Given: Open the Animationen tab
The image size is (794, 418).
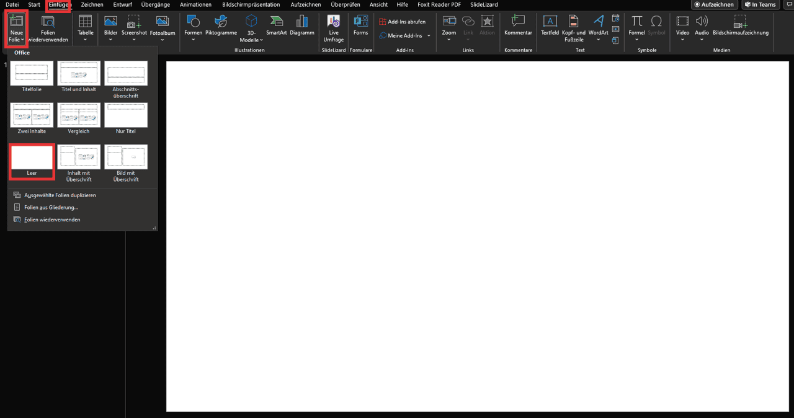Looking at the screenshot, I should (x=195, y=4).
